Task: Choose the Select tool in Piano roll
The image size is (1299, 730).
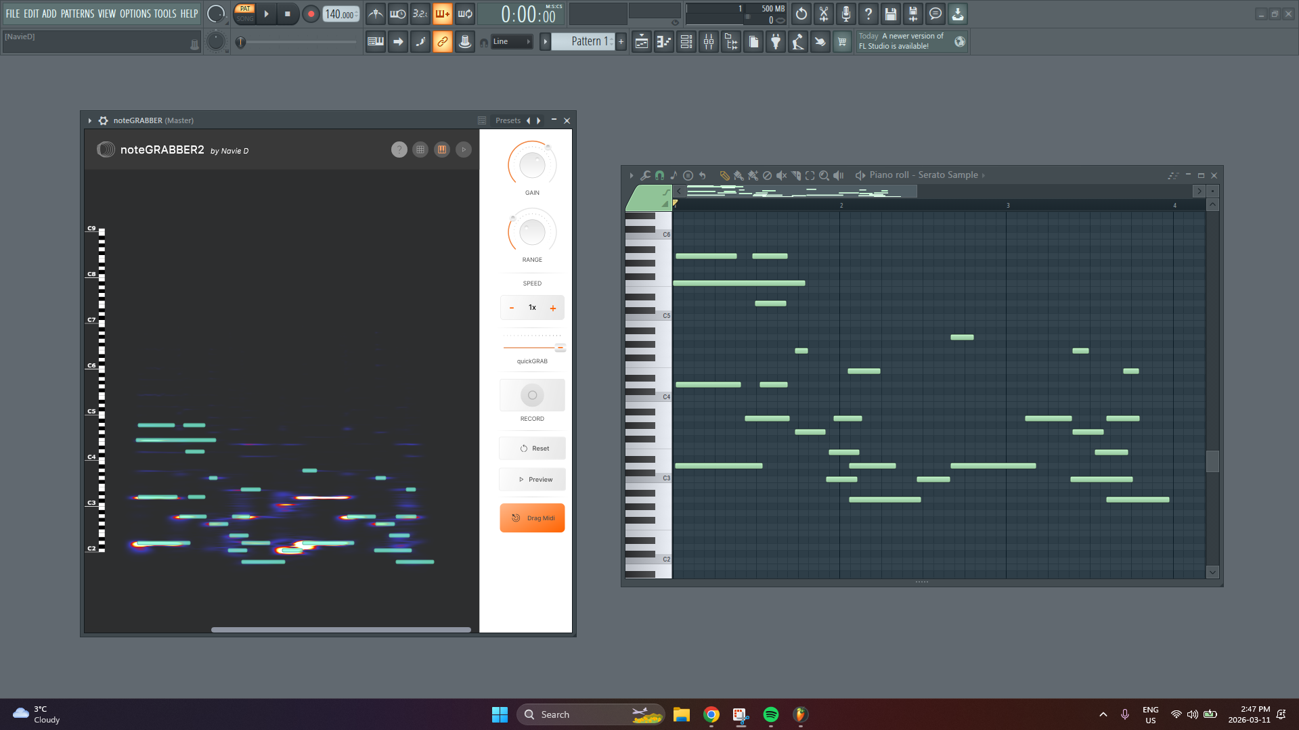Action: (810, 175)
